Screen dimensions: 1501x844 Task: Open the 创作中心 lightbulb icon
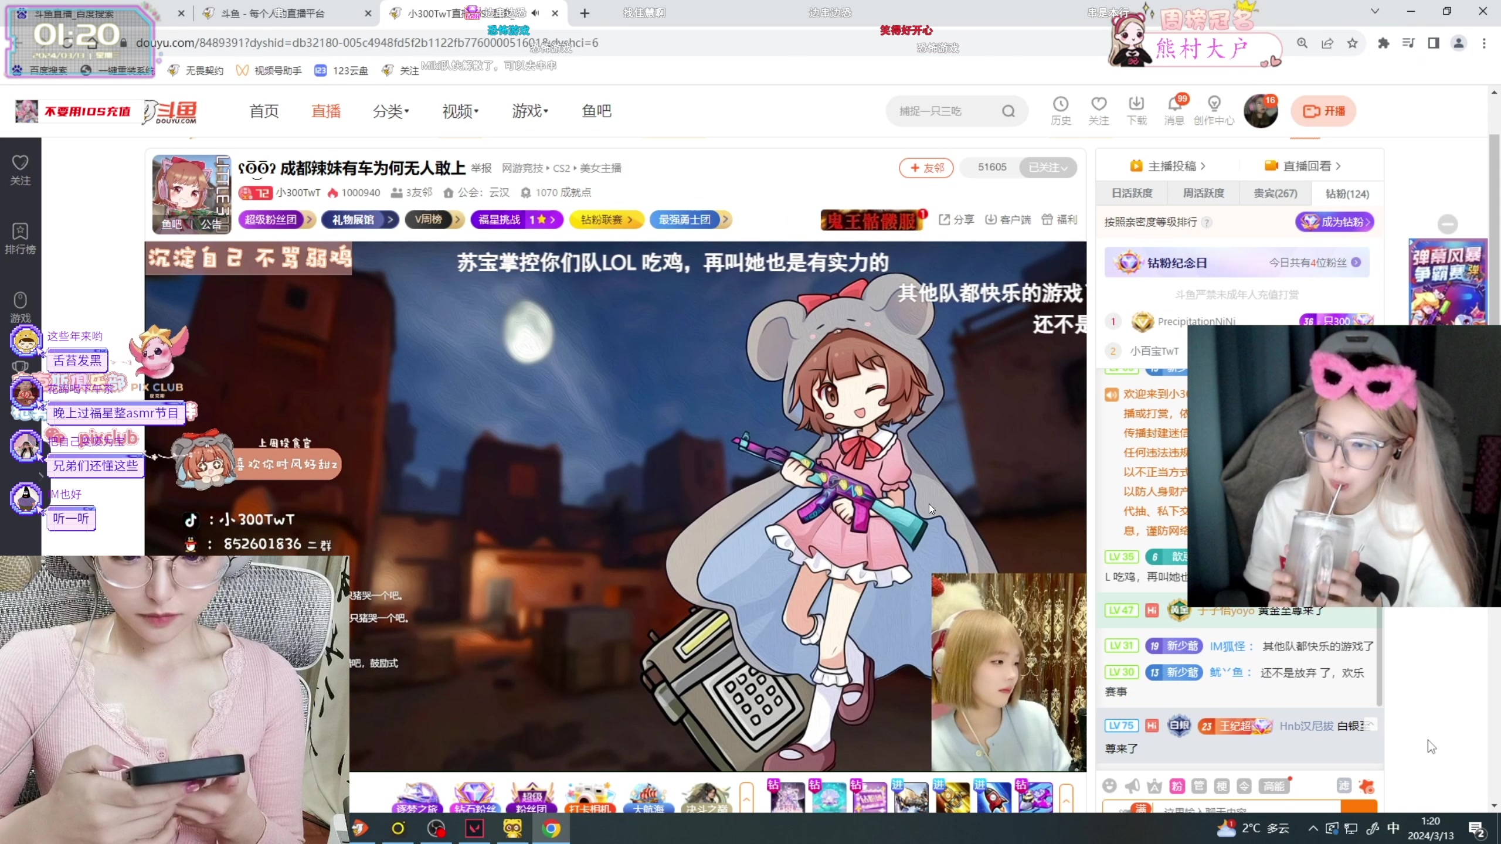coord(1214,110)
